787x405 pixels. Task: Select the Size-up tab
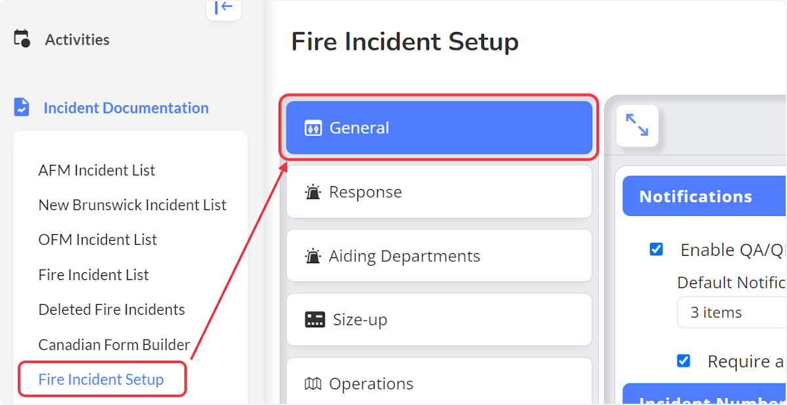439,320
